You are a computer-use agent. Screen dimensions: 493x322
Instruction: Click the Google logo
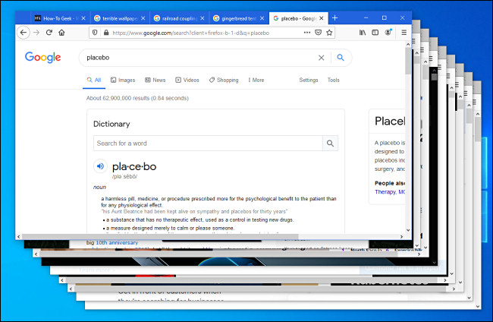tap(42, 57)
